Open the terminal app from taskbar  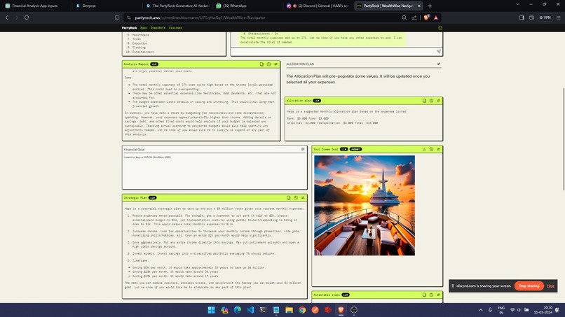pos(263,310)
